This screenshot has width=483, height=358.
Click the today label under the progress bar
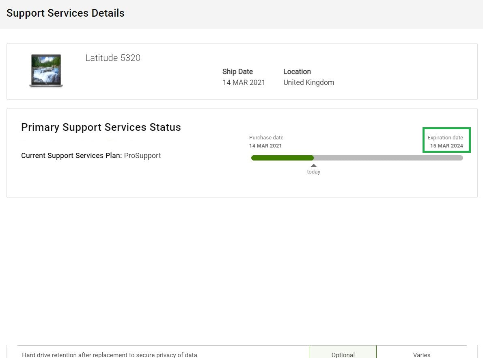[x=314, y=172]
